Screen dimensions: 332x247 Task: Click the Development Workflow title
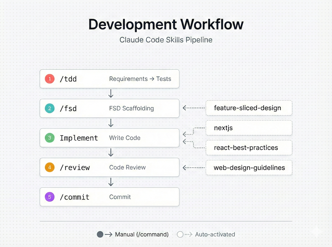pos(166,25)
